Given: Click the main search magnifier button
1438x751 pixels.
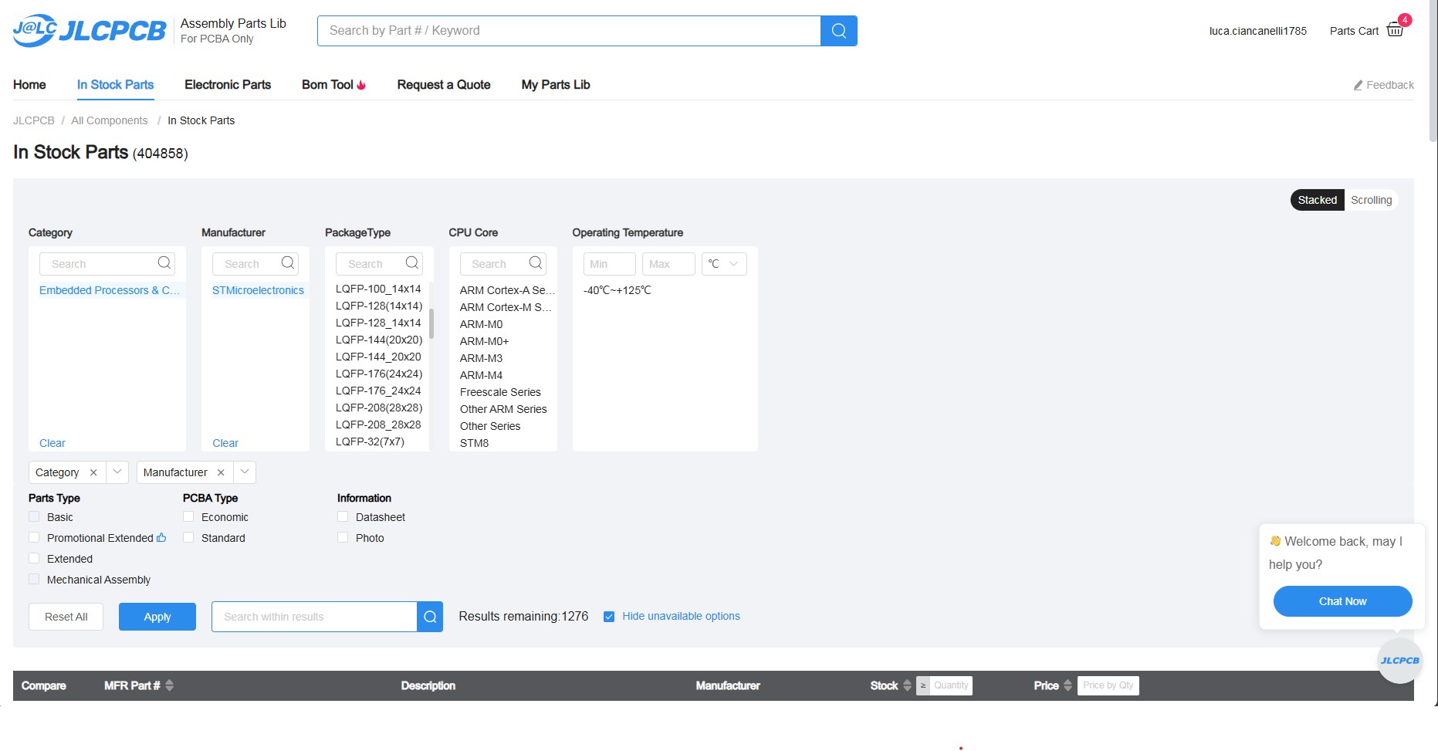Looking at the screenshot, I should point(838,31).
